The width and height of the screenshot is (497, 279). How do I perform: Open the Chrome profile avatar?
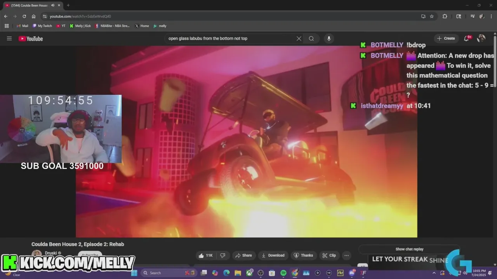click(482, 16)
